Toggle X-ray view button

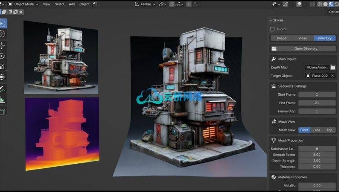pyautogui.click(x=312, y=4)
